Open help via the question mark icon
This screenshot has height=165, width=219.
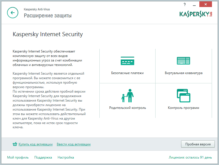point(185,4)
